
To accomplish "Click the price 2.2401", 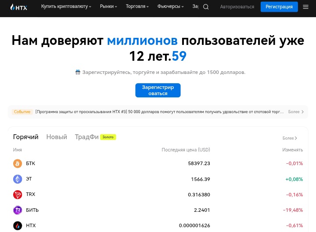I will tap(202, 210).
